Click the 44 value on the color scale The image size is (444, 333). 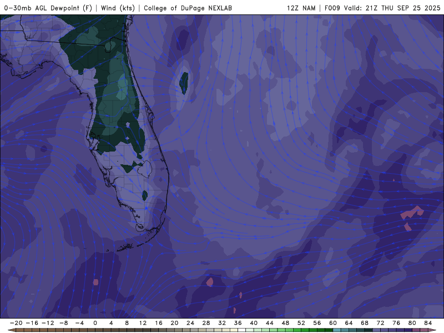point(270,323)
